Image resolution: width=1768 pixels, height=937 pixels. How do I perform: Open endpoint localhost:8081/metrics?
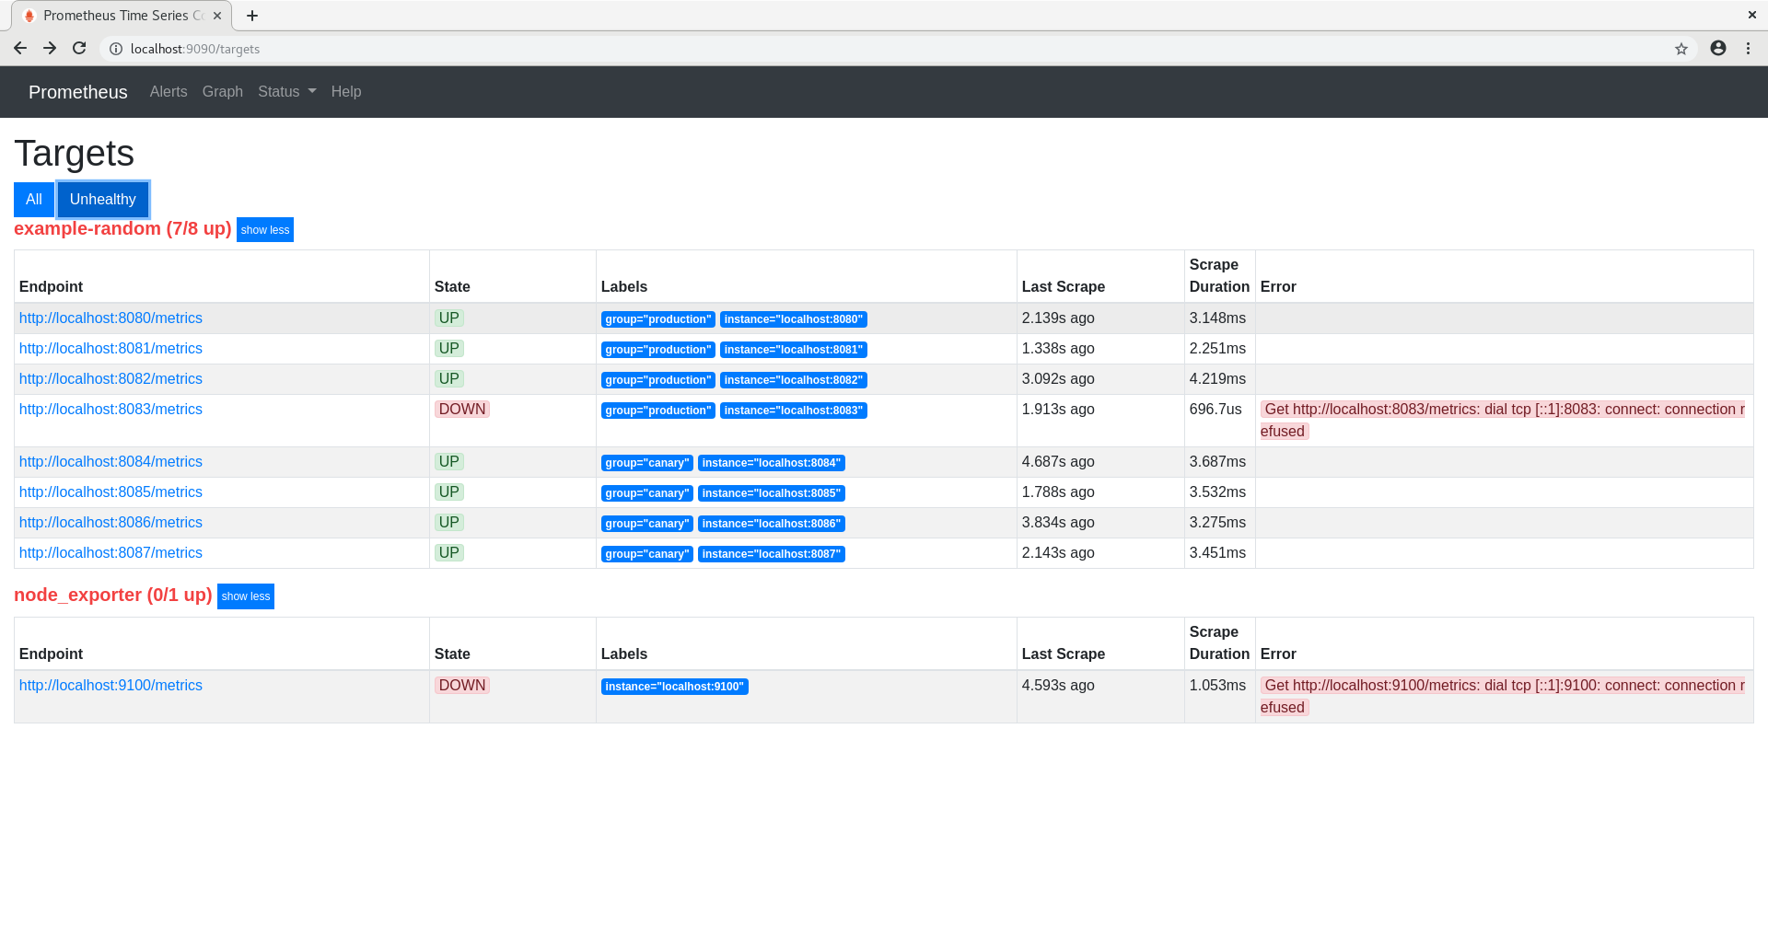pos(110,349)
